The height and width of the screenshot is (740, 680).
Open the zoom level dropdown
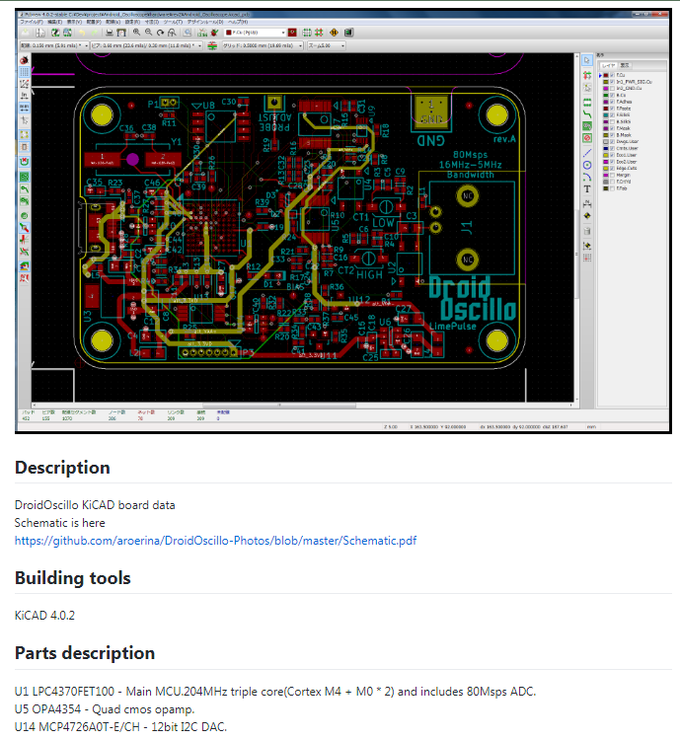327,45
